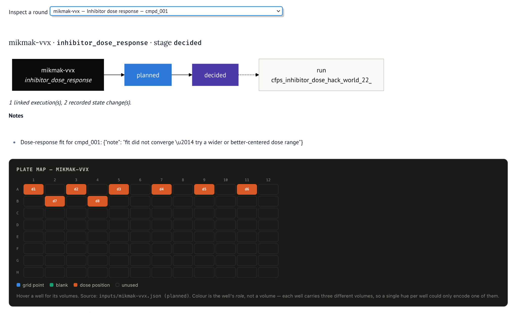Click the green blank legend swatch

[52, 285]
